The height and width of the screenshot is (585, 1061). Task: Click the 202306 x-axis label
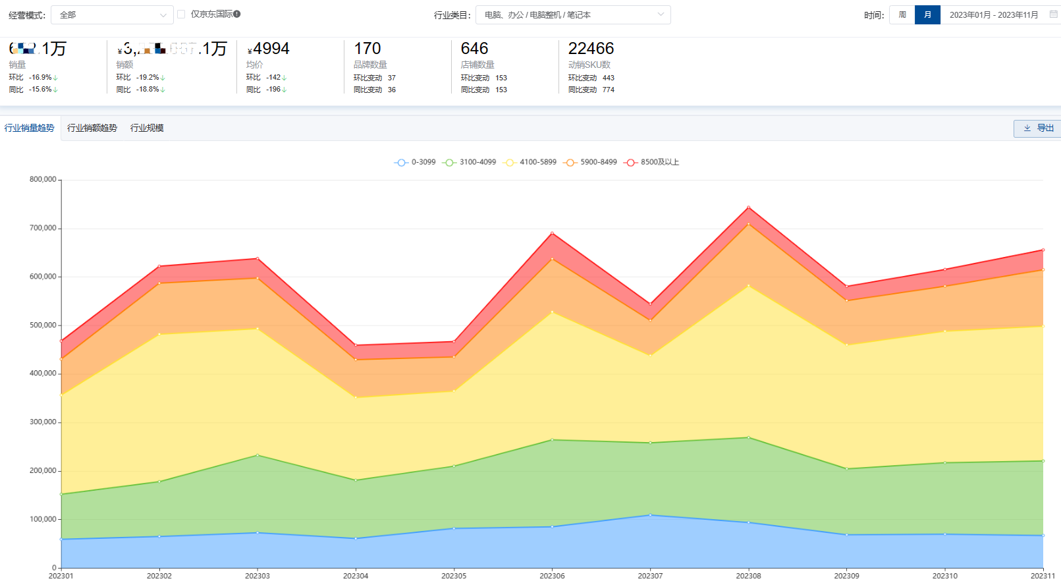pyautogui.click(x=552, y=576)
